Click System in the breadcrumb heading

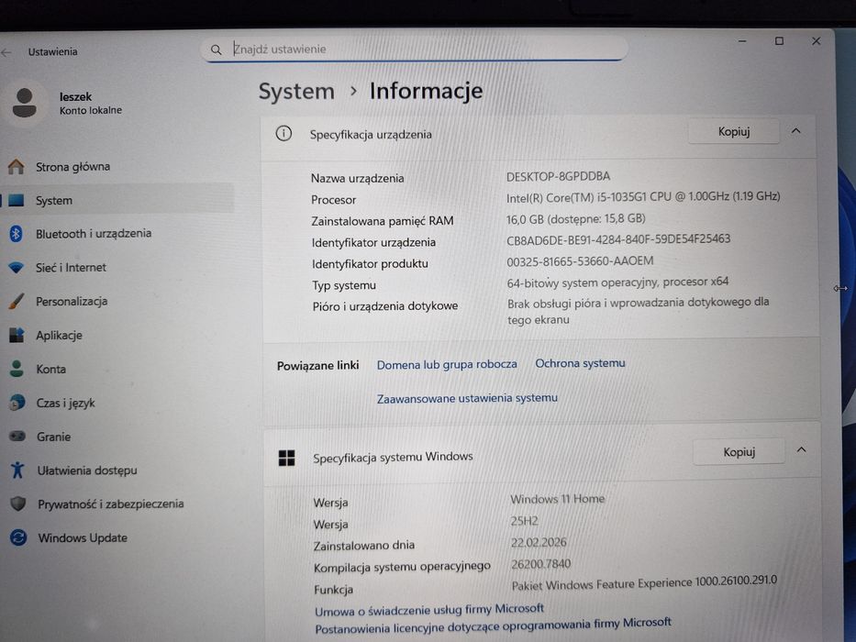click(296, 92)
